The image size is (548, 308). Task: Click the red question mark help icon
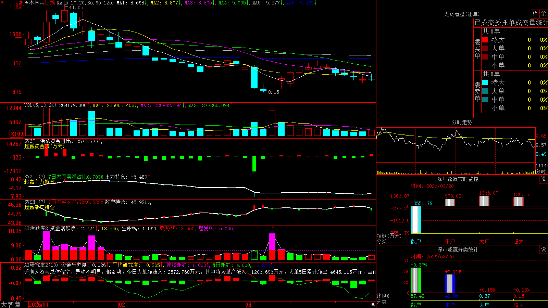pyautogui.click(x=21, y=3)
